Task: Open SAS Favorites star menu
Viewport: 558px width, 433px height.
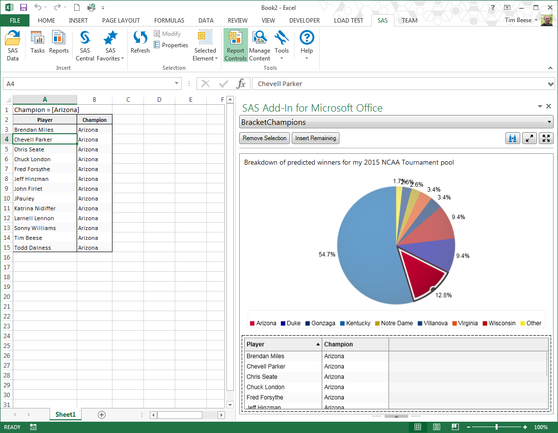Action: [x=111, y=46]
